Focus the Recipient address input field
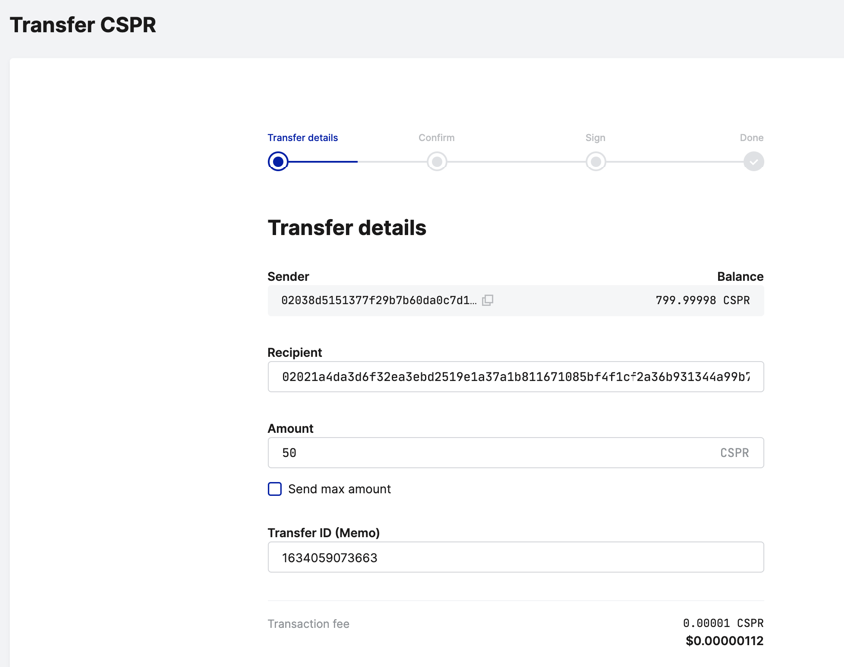The width and height of the screenshot is (844, 667). point(516,377)
